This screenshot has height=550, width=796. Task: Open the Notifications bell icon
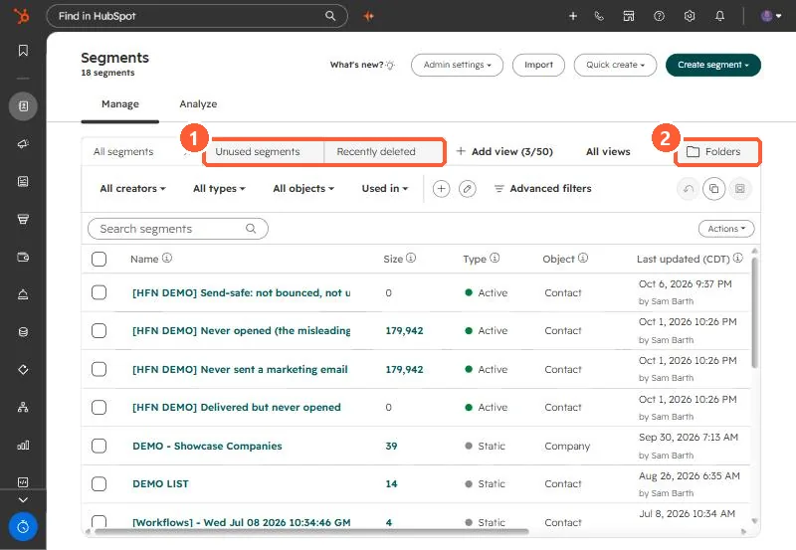click(x=719, y=16)
